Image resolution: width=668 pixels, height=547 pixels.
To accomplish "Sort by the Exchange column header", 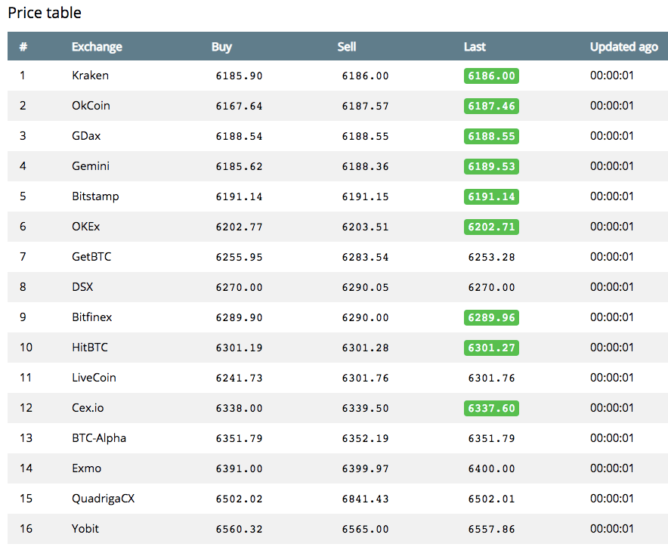I will pyautogui.click(x=97, y=46).
